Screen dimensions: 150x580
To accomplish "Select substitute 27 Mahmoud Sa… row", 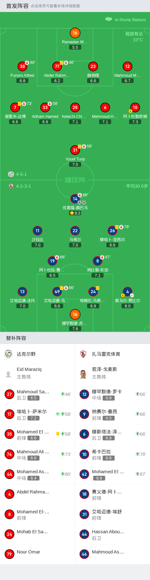I will [37, 394].
